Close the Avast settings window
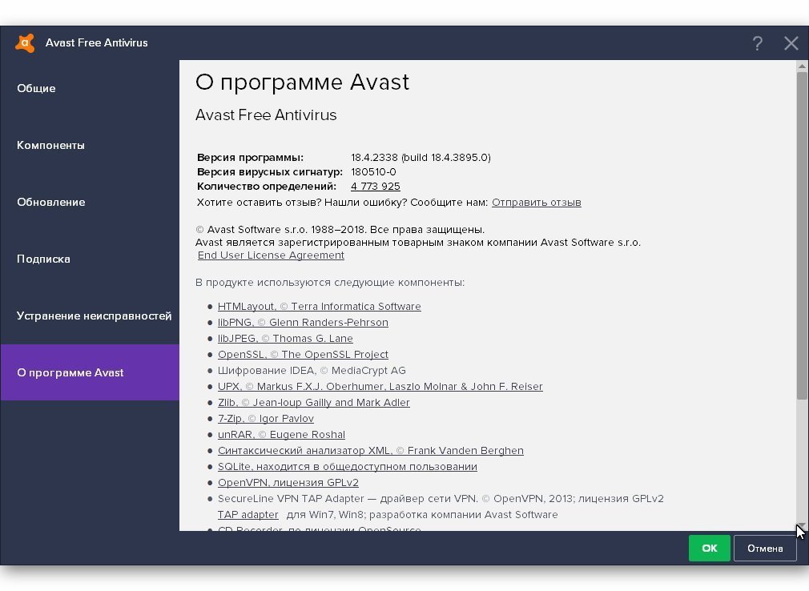 pyautogui.click(x=791, y=43)
